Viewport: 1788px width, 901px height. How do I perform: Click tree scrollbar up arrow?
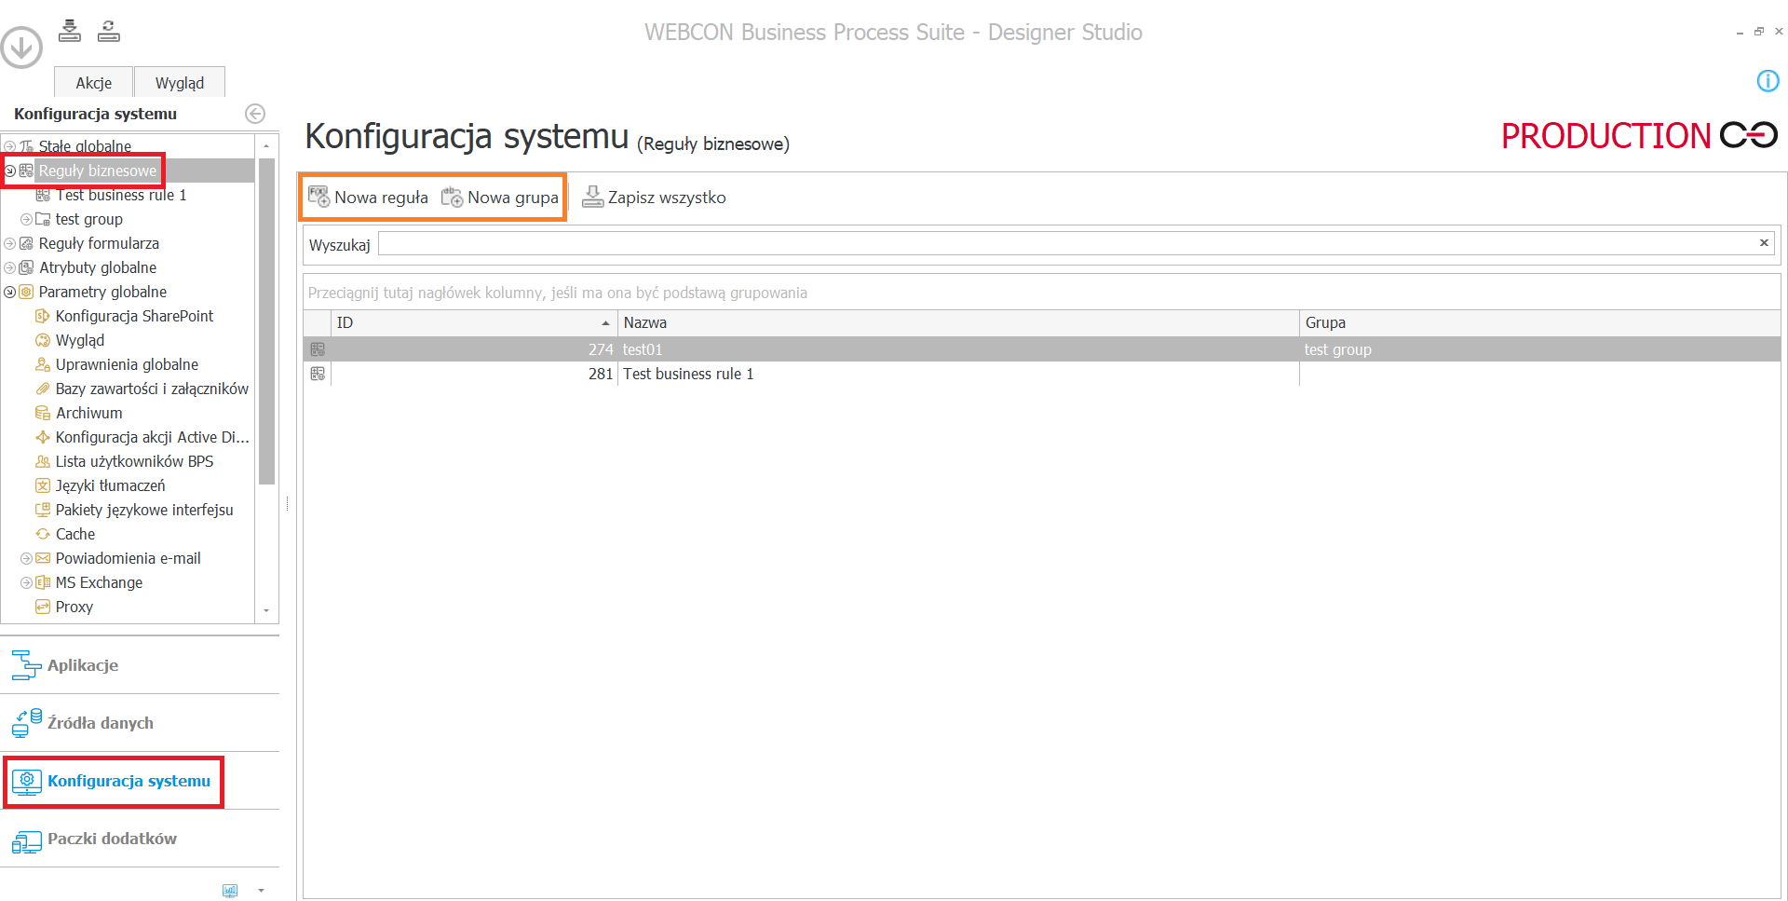[x=266, y=145]
